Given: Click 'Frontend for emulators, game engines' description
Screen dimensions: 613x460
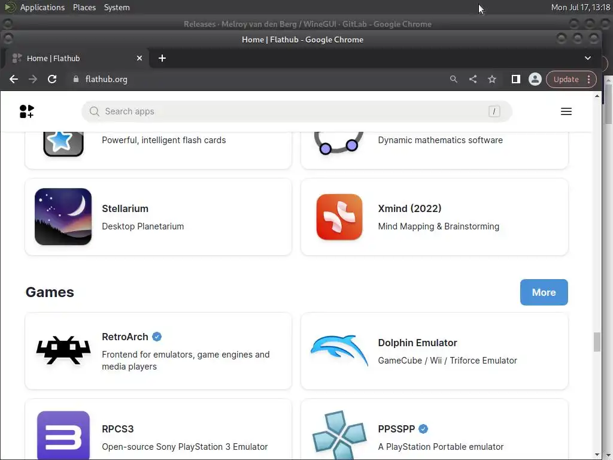Looking at the screenshot, I should [186, 360].
